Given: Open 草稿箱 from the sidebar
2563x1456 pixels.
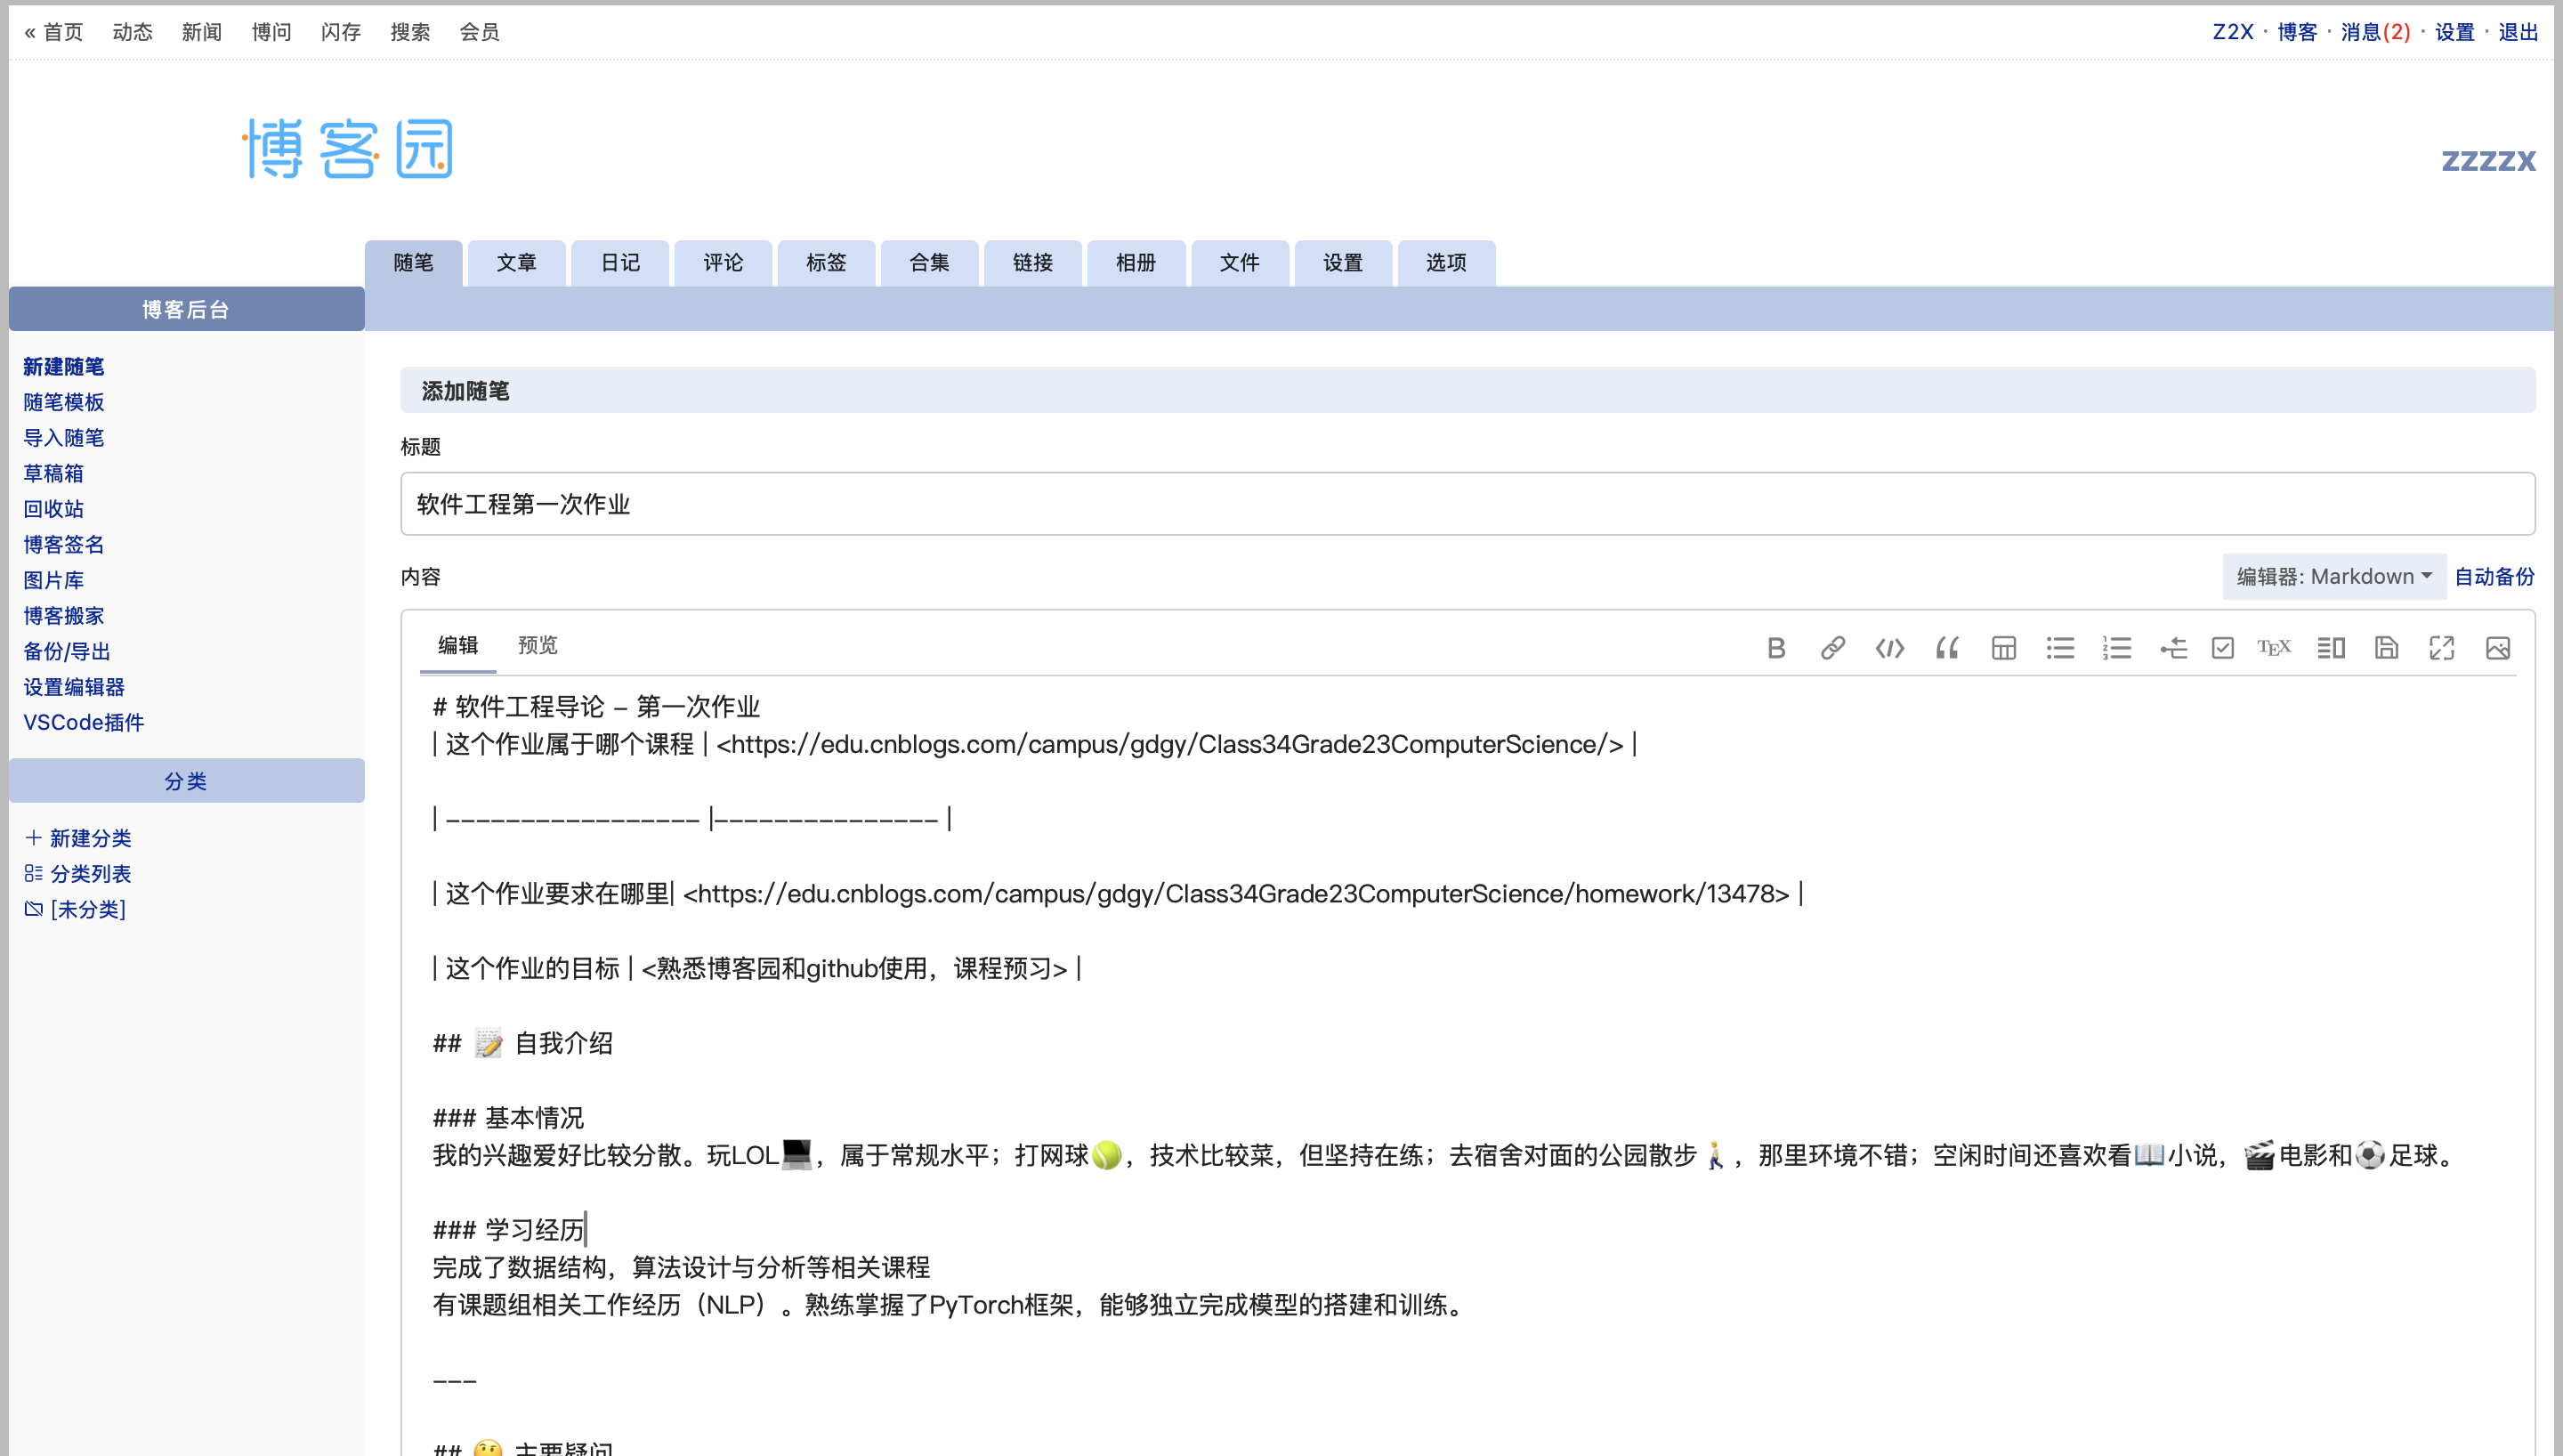Looking at the screenshot, I should (x=54, y=473).
